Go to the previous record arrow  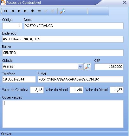(x=12, y=11)
